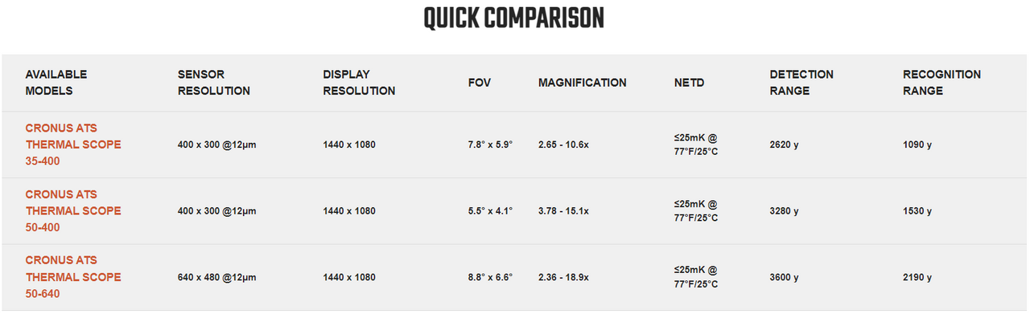Click the 7.8° x 5.9° FOV value
The image size is (1030, 314).
(490, 145)
